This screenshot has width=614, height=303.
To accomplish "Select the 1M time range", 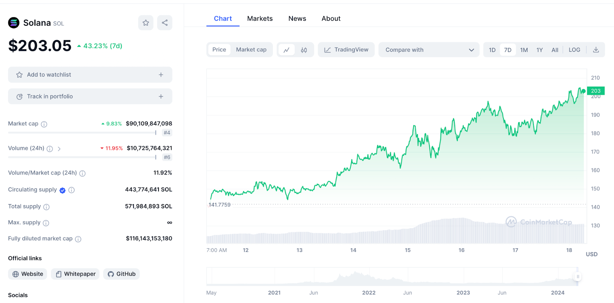I will (524, 50).
